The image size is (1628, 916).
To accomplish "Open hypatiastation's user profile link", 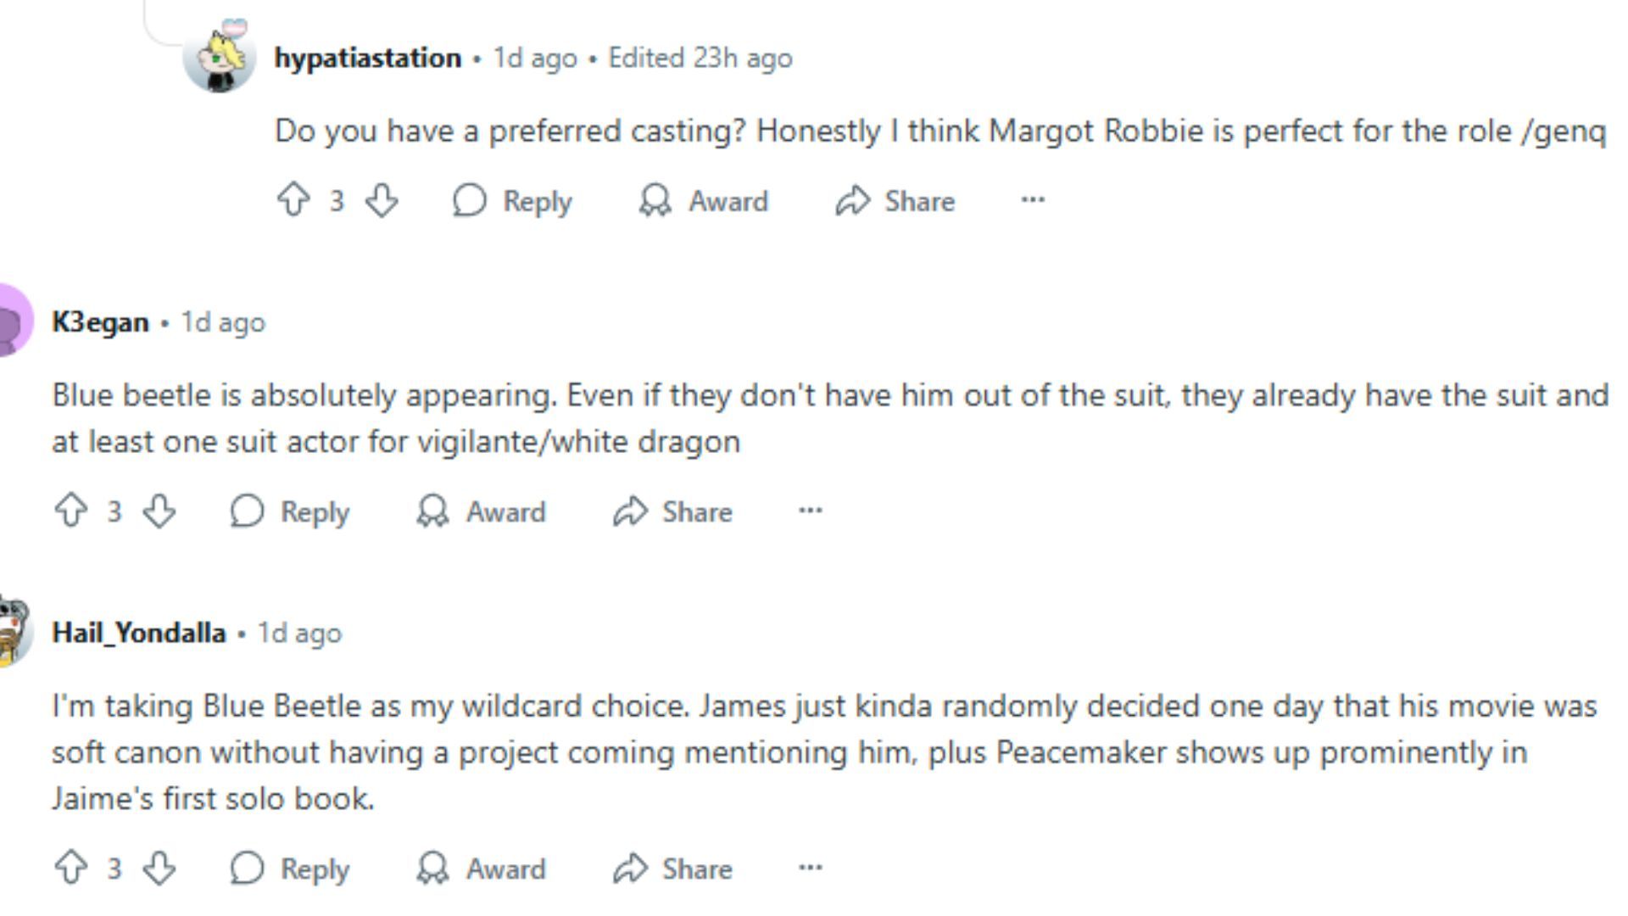I will coord(367,58).
